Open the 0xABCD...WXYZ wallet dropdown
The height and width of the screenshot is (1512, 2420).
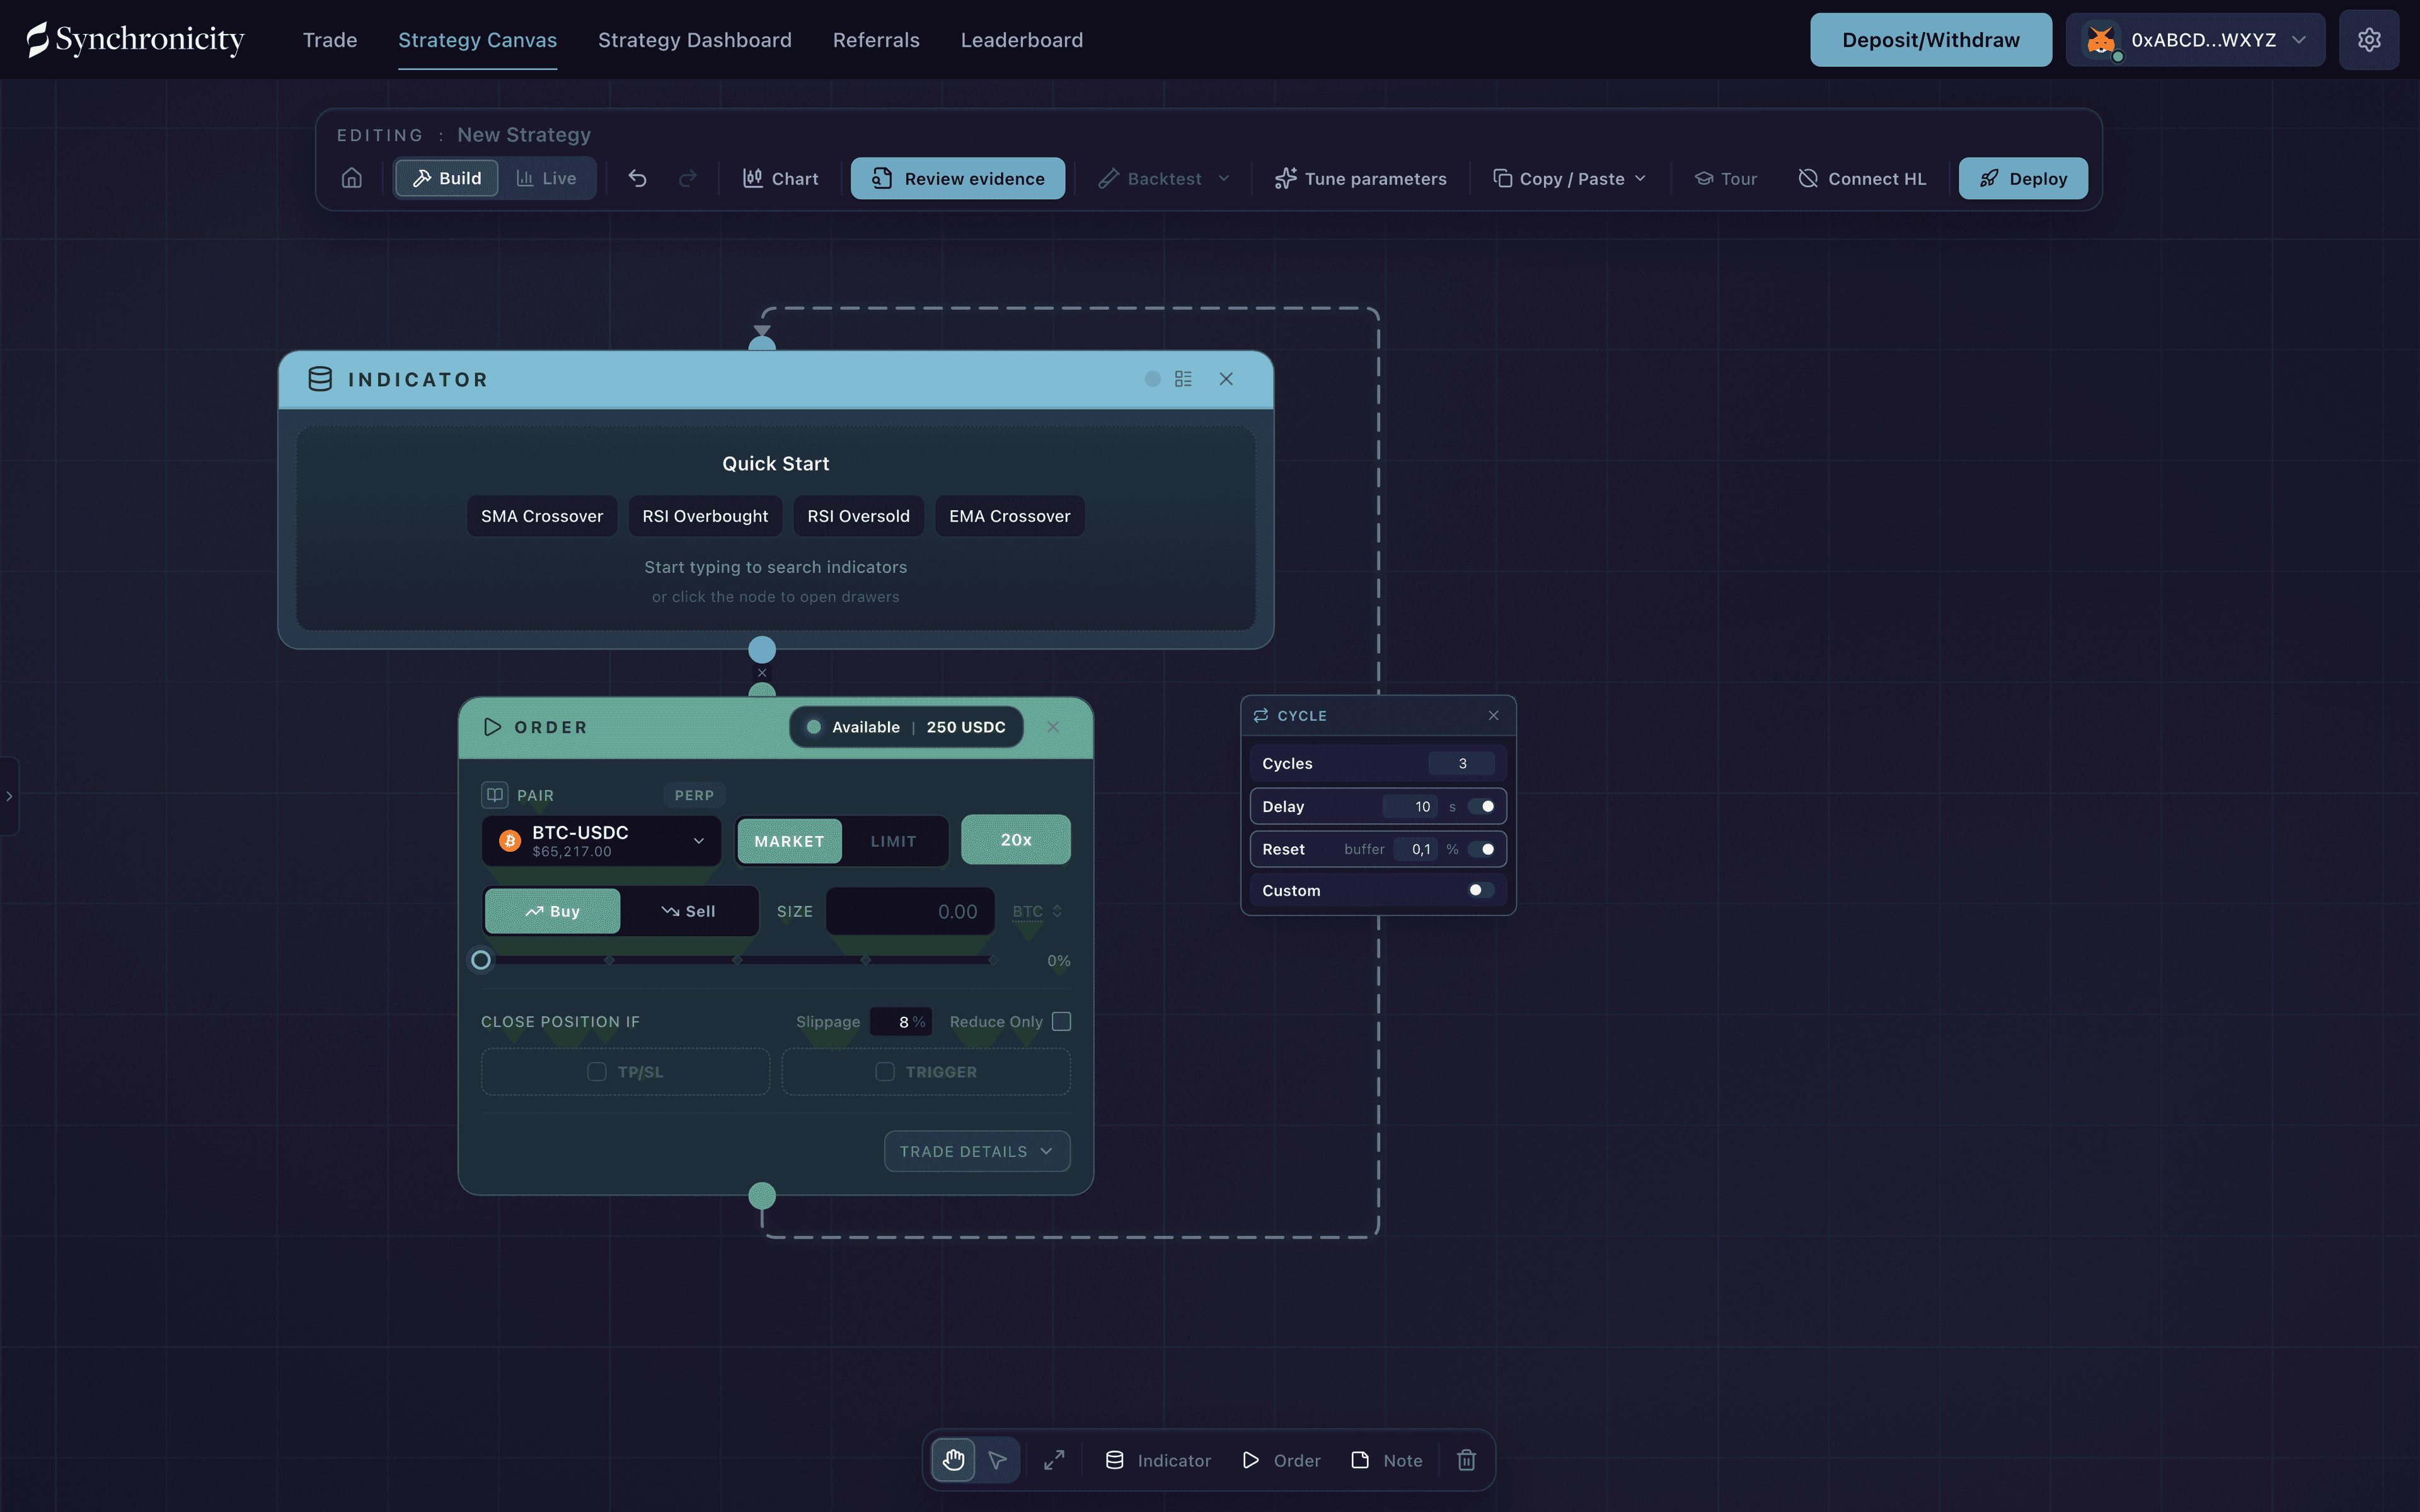click(2195, 40)
